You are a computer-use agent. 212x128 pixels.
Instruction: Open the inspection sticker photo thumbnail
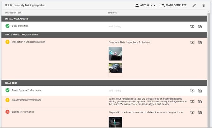tap(115, 54)
